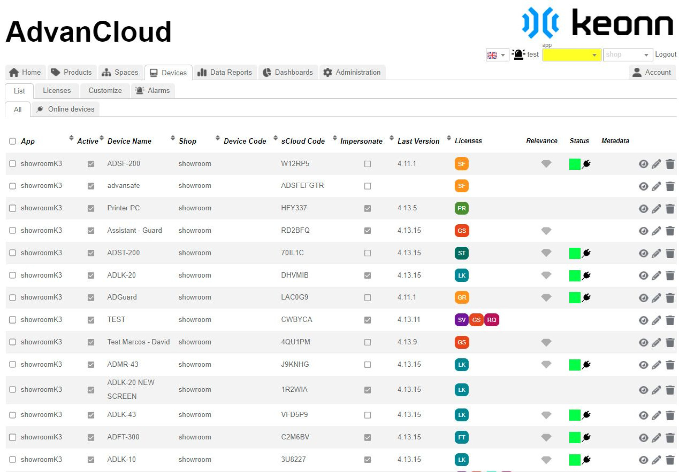The image size is (679, 472).
Task: Edit the ADSF-200 device with pencil icon
Action: (x=656, y=164)
